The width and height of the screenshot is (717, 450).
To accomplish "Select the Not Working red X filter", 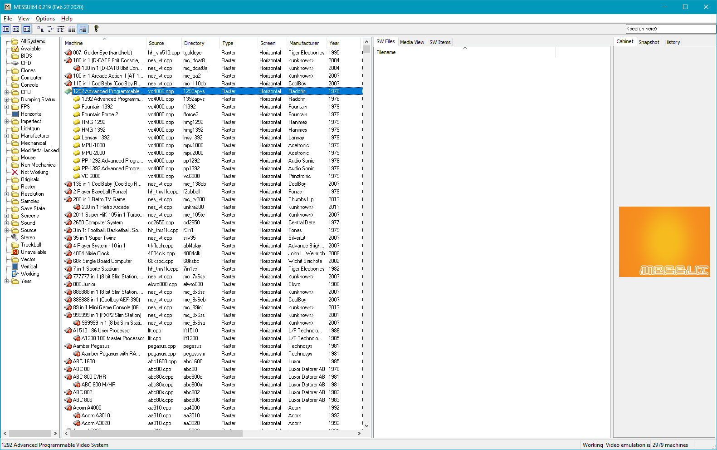I will point(30,172).
